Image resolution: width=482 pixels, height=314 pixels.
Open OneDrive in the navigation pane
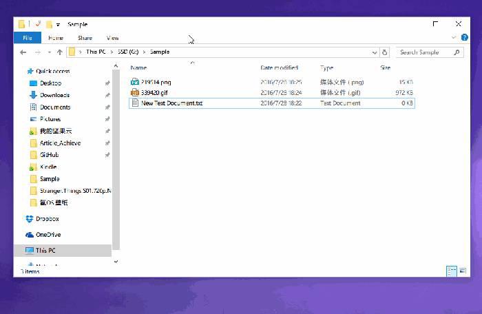click(x=48, y=235)
